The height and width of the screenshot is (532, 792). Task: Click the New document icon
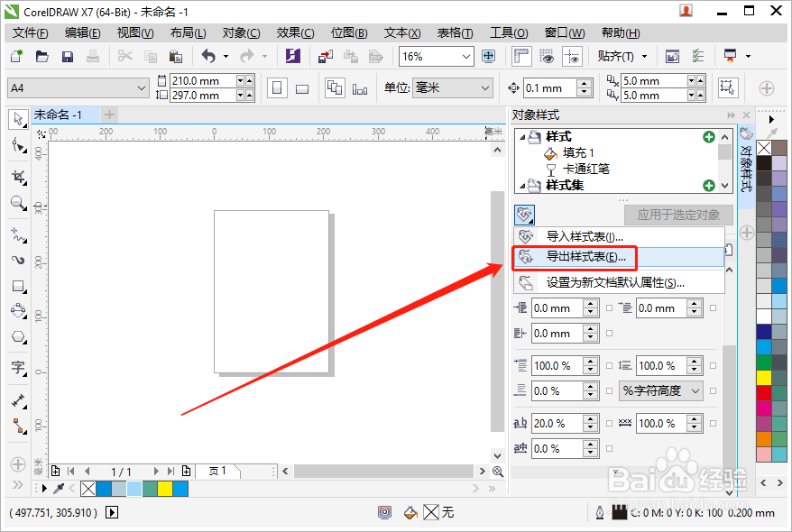click(x=16, y=56)
